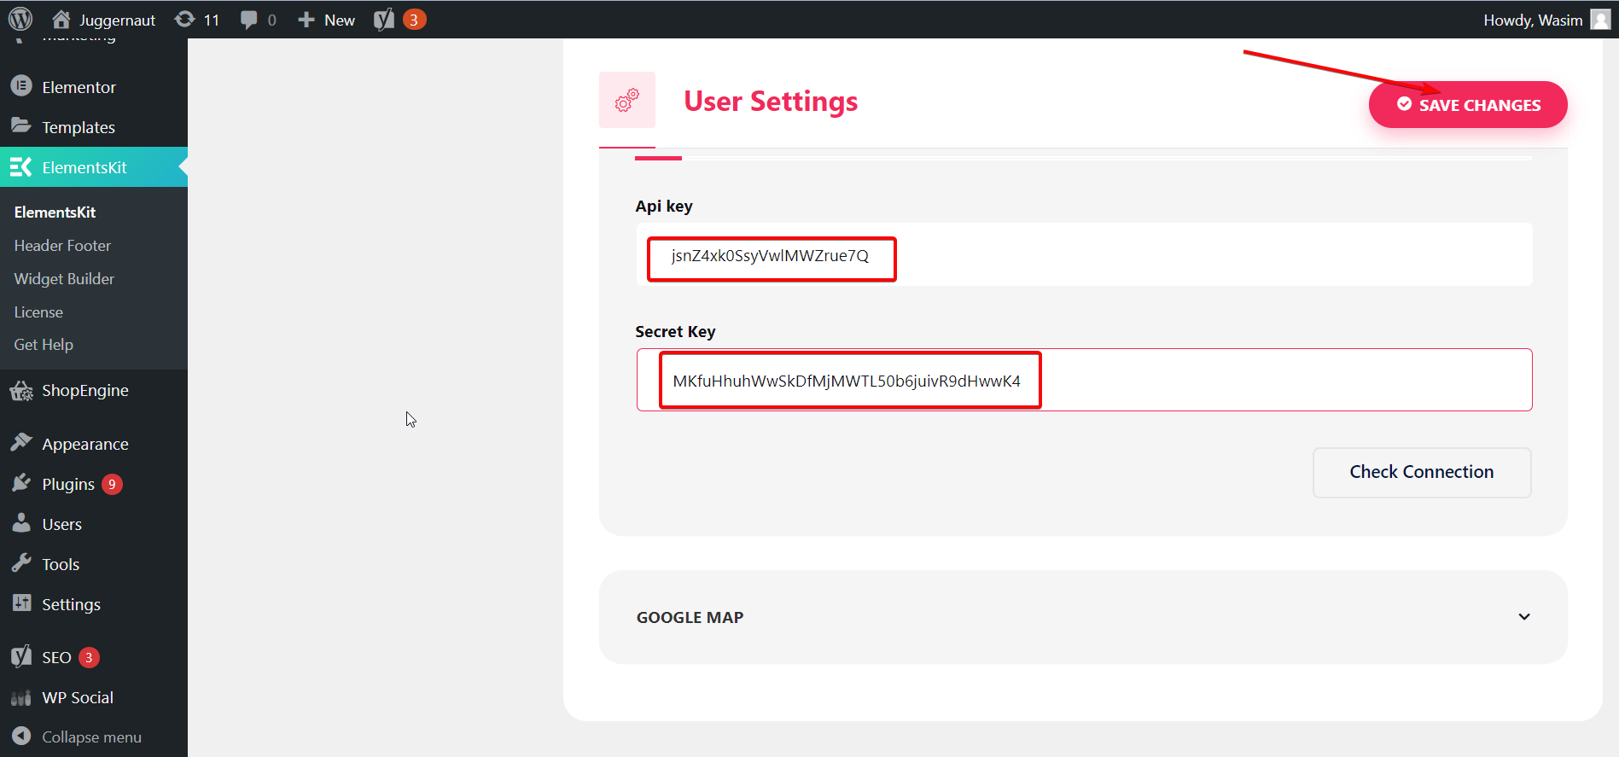Click the GOOGLE MAP chevron arrow

(x=1524, y=616)
